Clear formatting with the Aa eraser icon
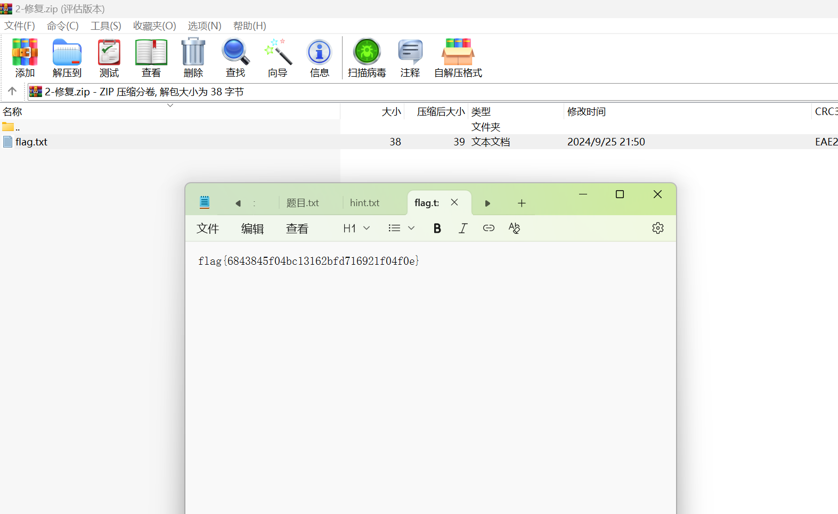The width and height of the screenshot is (838, 514). (x=514, y=229)
